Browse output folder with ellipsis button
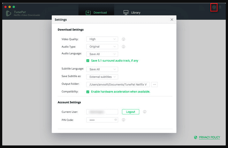Image resolution: width=228 pixels, height=148 pixels. pos(155,85)
